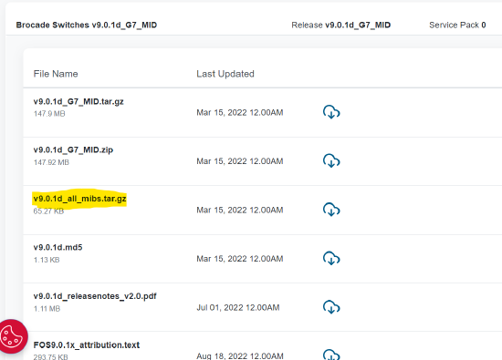The image size is (502, 360).
Task: Click file name v9.0.1d_G7_MID.zip
Action: pyautogui.click(x=73, y=150)
